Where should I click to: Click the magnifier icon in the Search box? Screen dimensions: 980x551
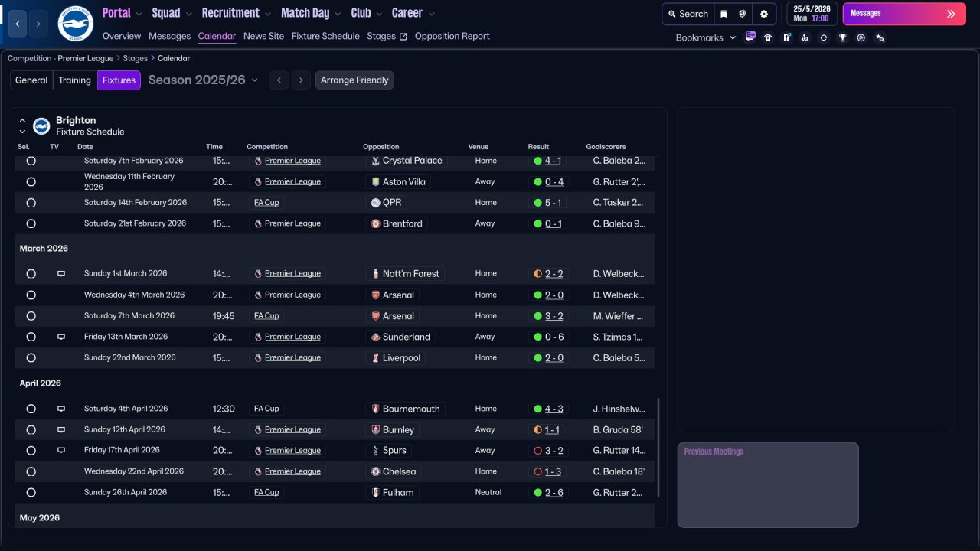pyautogui.click(x=671, y=14)
